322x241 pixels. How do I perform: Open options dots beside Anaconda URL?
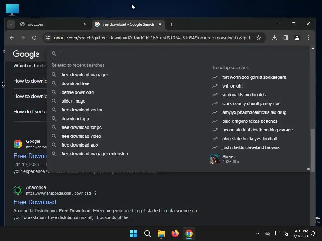coord(95,193)
